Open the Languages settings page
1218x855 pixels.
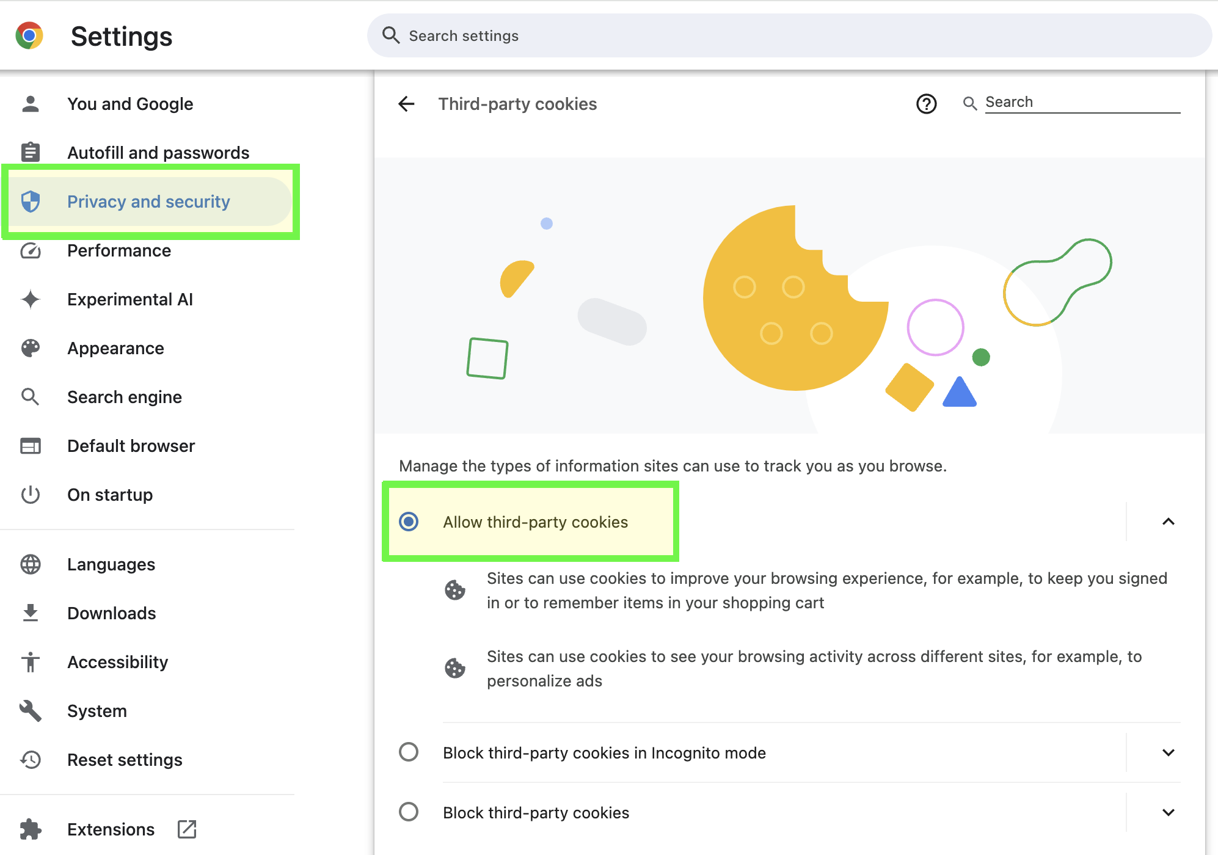[x=111, y=564]
